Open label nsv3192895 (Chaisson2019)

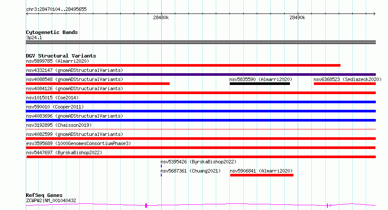59,125
